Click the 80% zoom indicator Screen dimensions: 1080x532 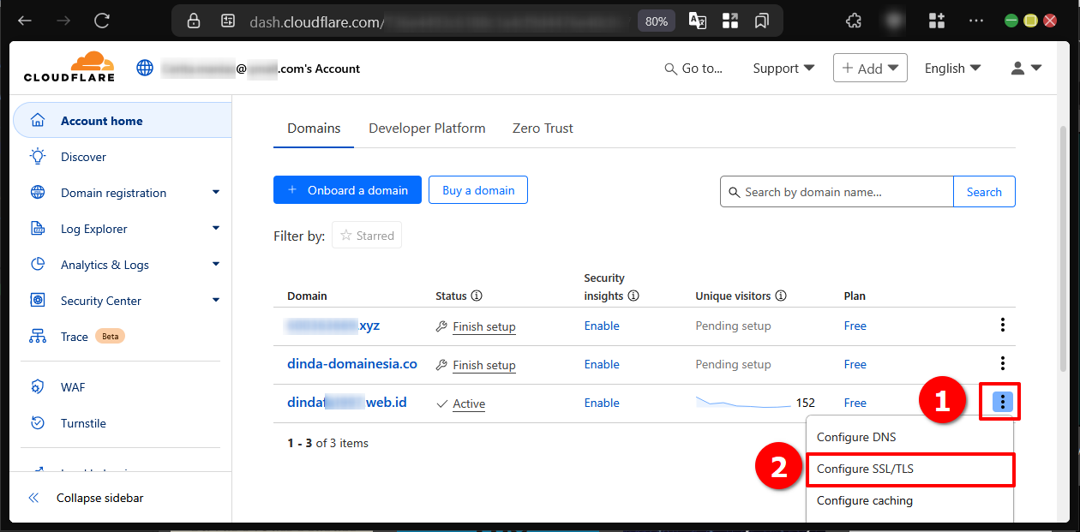(657, 21)
